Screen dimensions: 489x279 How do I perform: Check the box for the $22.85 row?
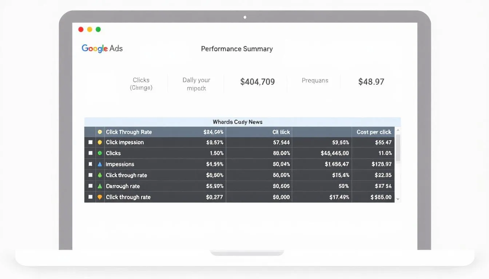(90, 175)
